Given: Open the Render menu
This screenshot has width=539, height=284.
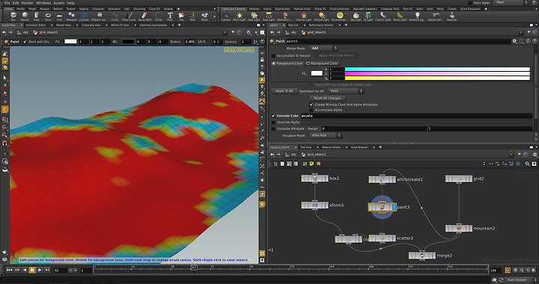Looking at the screenshot, I should [x=28, y=3].
